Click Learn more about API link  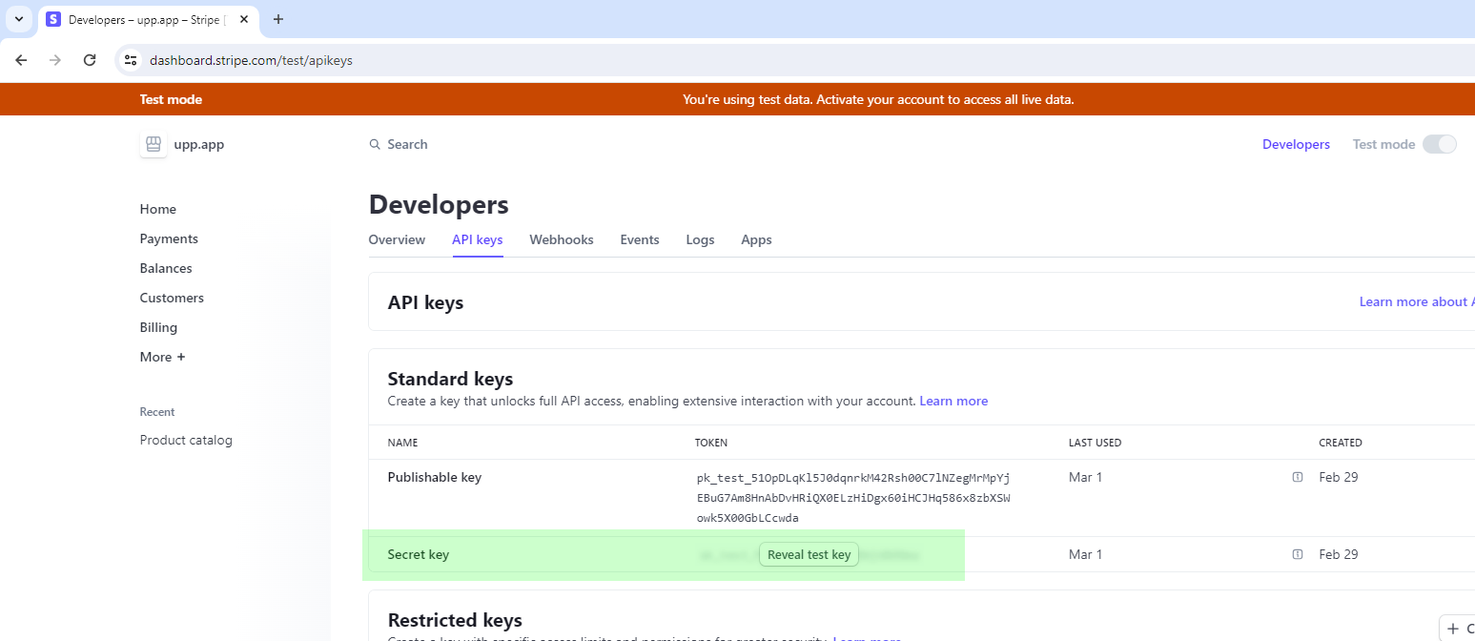[x=1417, y=301]
